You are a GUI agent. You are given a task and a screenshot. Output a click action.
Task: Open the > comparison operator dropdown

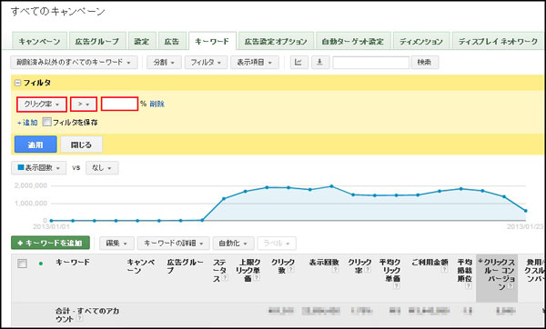pos(84,105)
